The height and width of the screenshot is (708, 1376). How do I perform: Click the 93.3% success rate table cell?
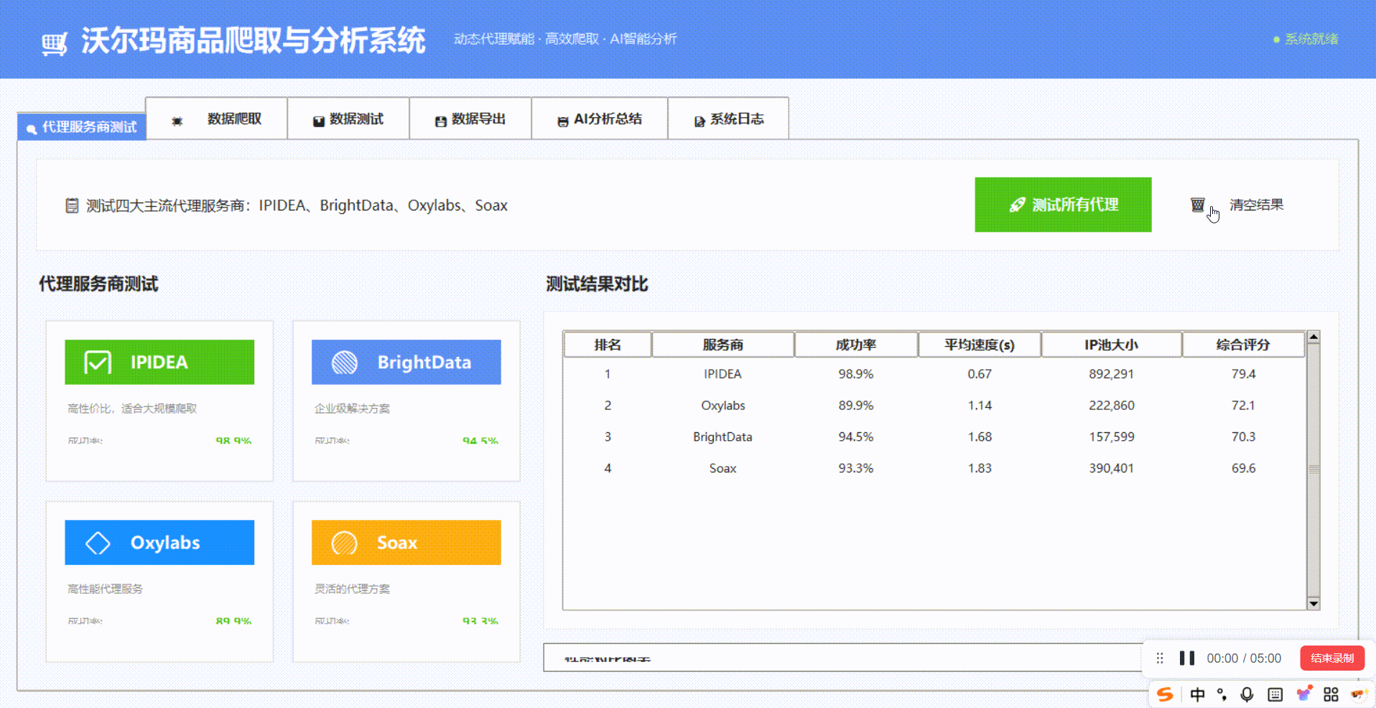(x=856, y=468)
